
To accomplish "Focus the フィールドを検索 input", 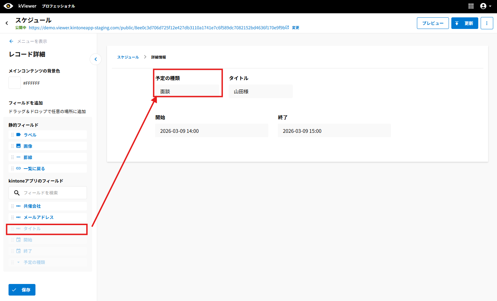I will [53, 193].
